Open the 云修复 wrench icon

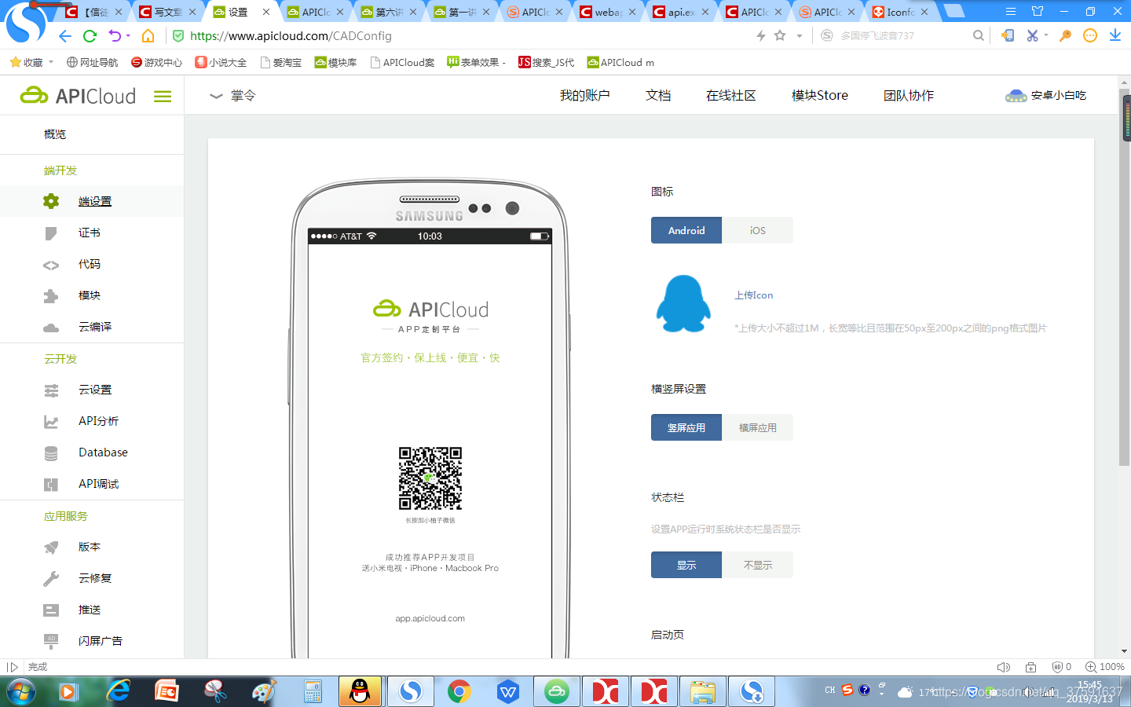[51, 579]
